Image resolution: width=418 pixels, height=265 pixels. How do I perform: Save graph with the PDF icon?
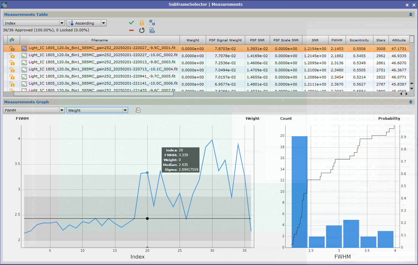pos(138,110)
